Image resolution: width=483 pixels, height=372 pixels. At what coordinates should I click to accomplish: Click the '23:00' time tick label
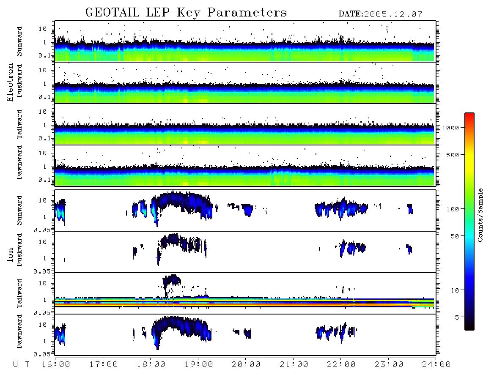389,365
